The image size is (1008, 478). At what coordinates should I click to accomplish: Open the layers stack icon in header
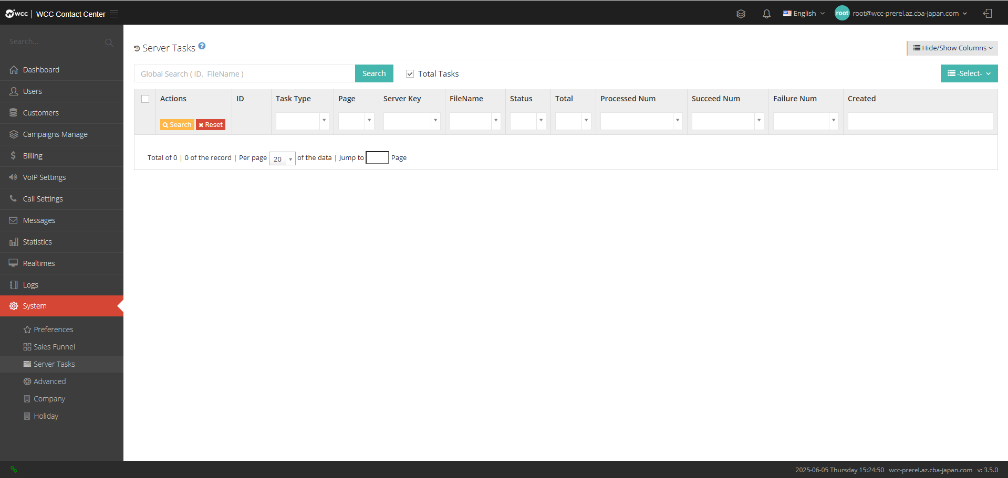[x=741, y=14]
